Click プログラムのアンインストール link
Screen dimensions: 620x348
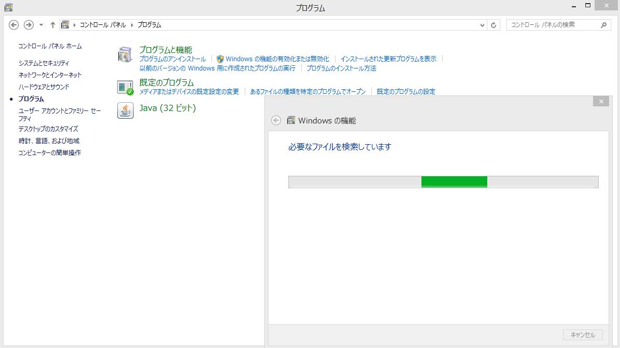tap(173, 59)
